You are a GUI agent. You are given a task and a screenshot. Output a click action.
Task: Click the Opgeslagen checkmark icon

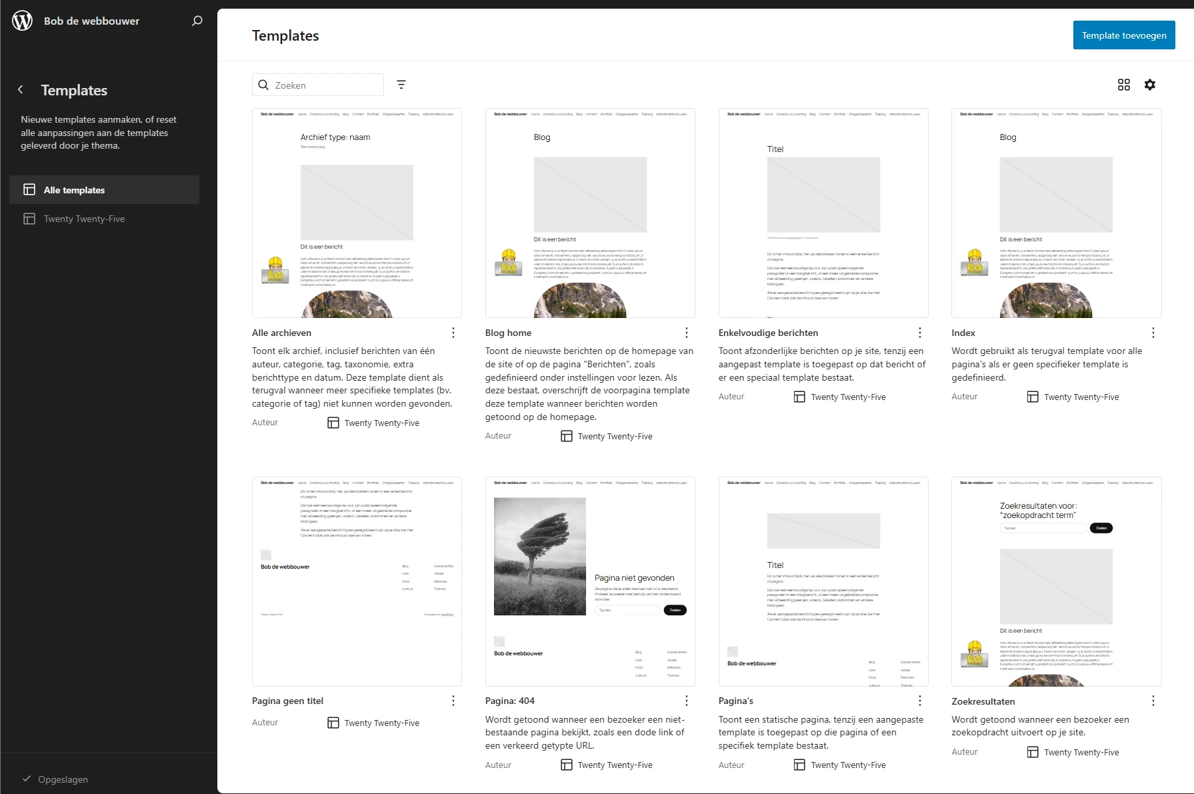[26, 779]
